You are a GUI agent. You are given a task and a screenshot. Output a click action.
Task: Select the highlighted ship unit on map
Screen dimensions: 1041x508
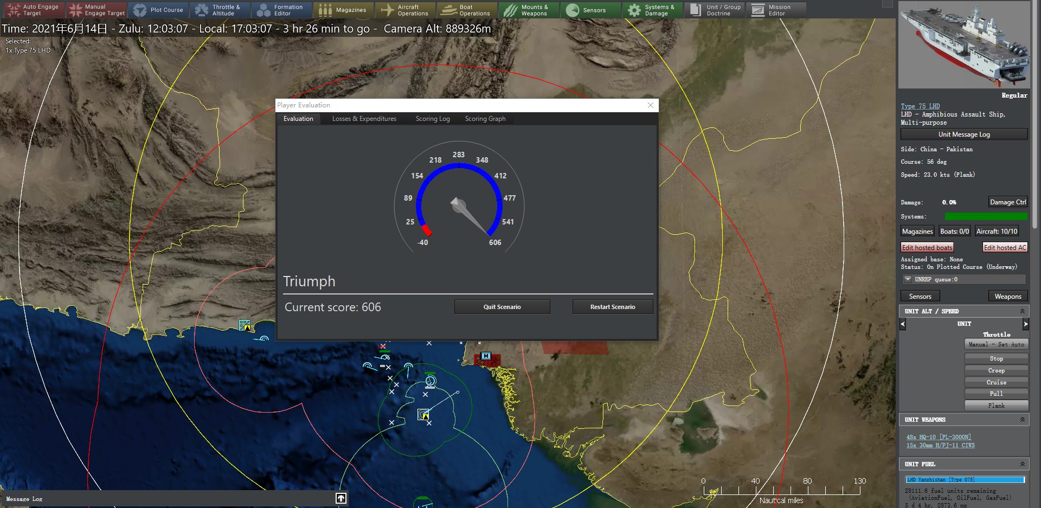click(423, 415)
